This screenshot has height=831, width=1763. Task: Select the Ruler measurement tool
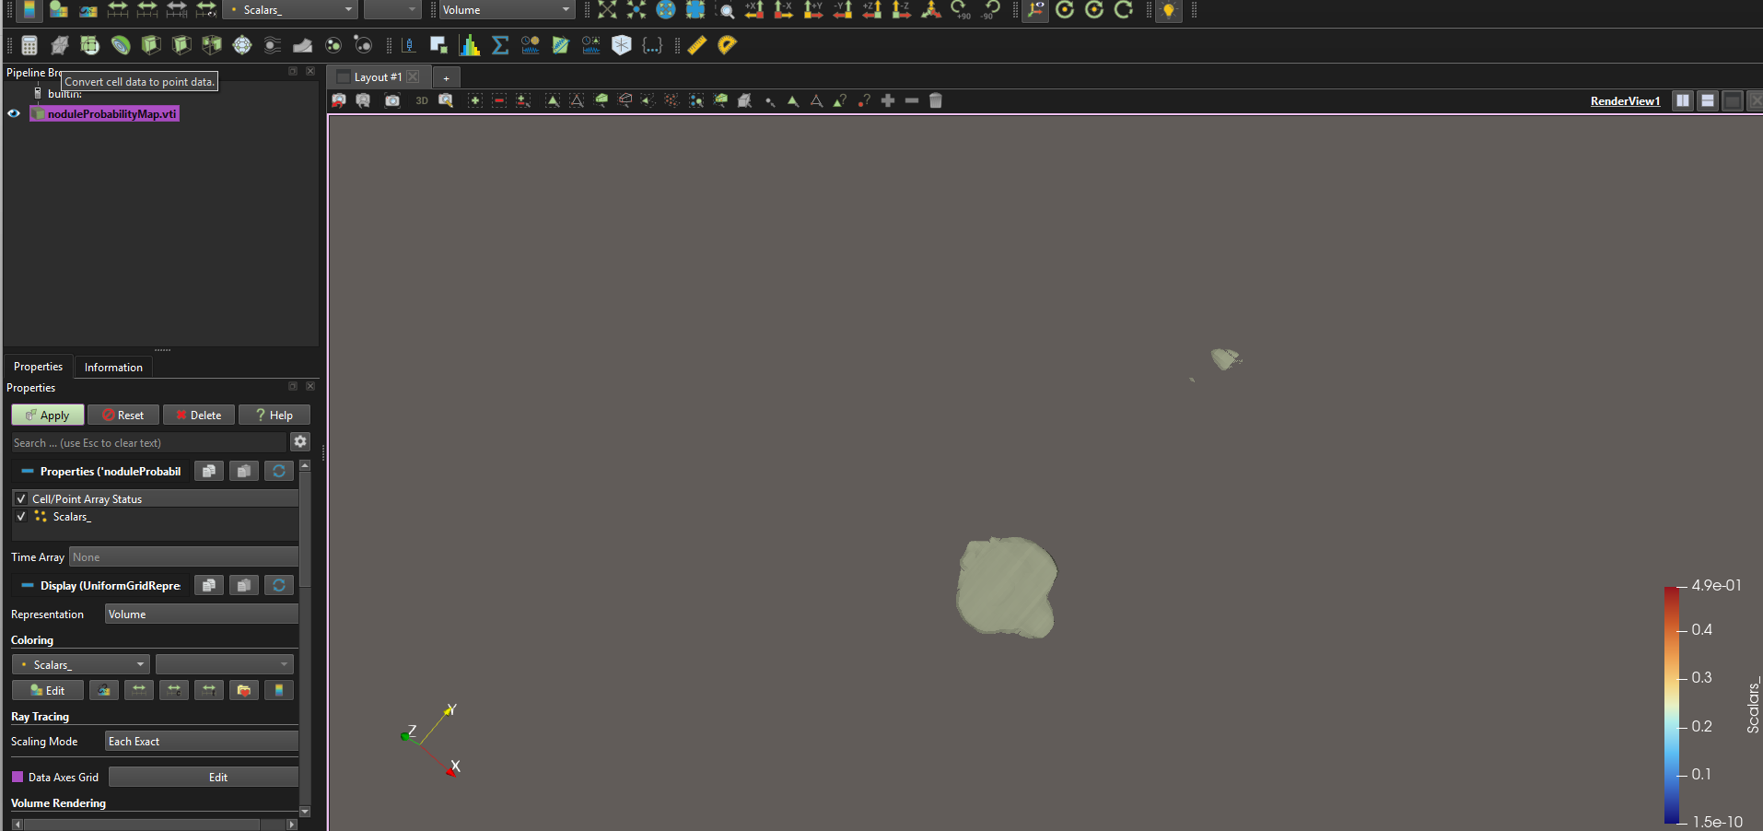tap(696, 45)
